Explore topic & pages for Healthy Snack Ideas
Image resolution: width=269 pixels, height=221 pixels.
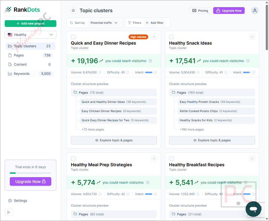212,140
